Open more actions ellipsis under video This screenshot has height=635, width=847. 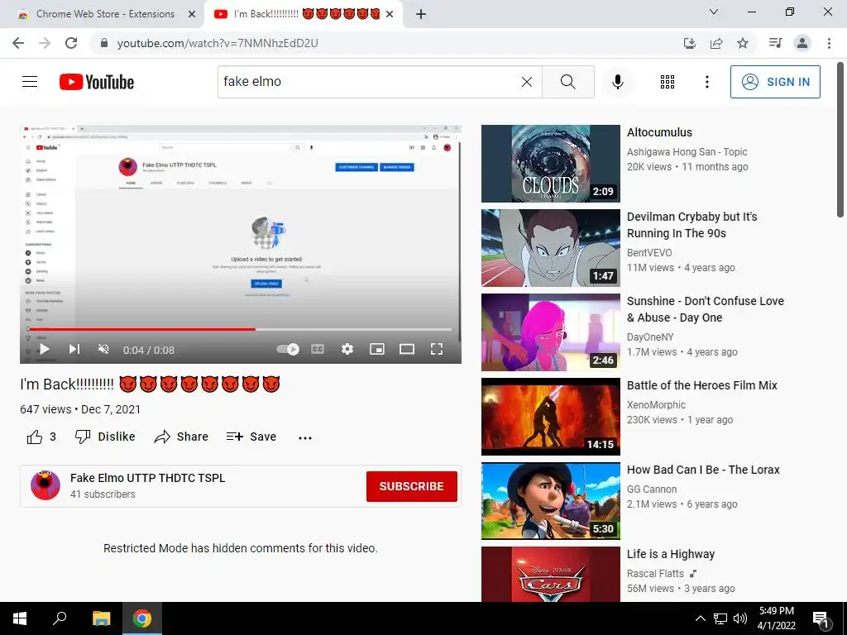[305, 438]
